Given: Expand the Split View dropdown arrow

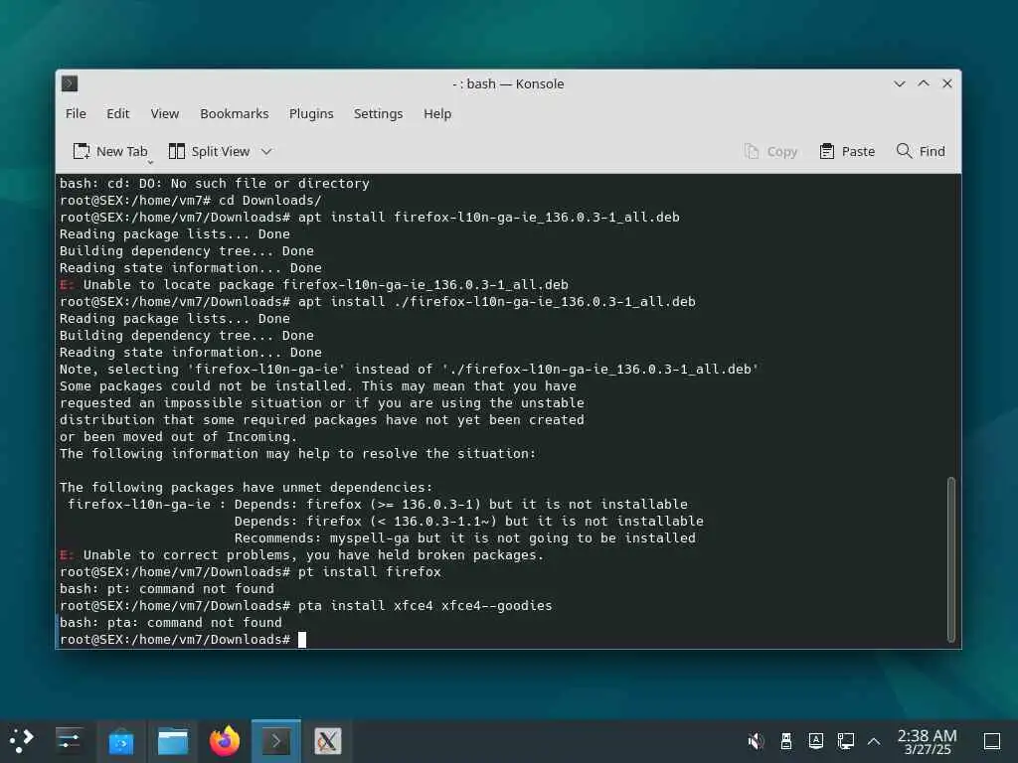Looking at the screenshot, I should point(266,151).
